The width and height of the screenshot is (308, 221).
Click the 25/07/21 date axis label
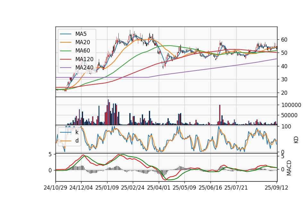(x=236, y=188)
